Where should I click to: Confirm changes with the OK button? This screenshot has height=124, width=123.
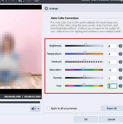[x=86, y=119]
